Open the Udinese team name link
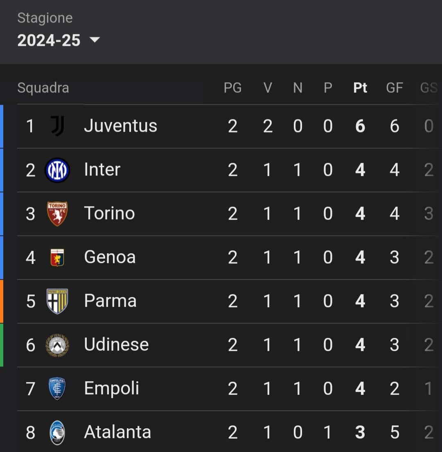This screenshot has height=452, width=442. (x=116, y=344)
